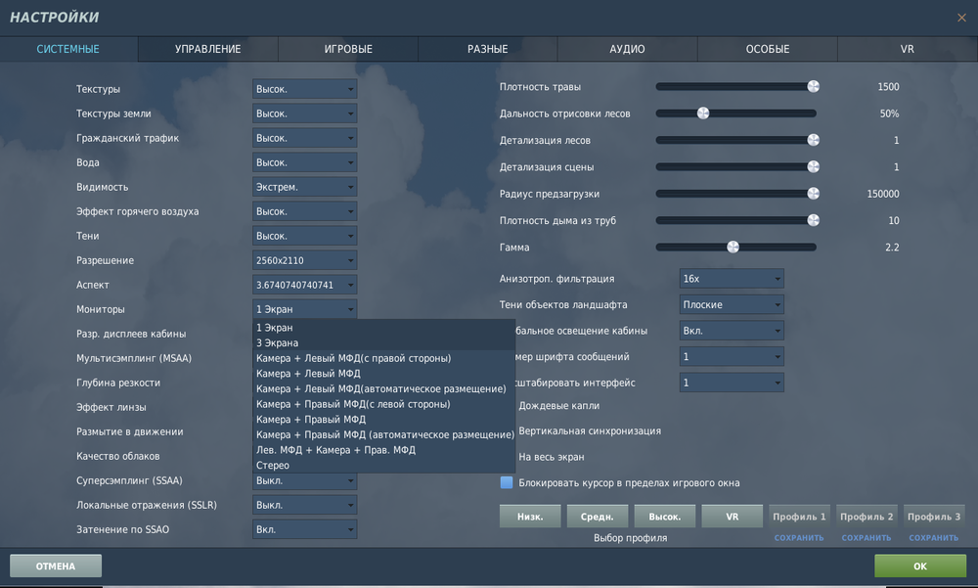Toggle the cursor lock to game window checkbox

pyautogui.click(x=507, y=482)
